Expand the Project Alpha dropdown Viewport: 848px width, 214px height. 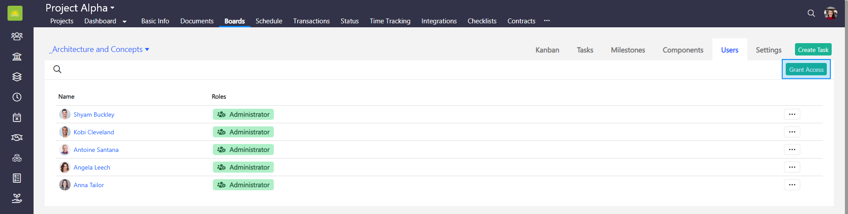pos(113,8)
